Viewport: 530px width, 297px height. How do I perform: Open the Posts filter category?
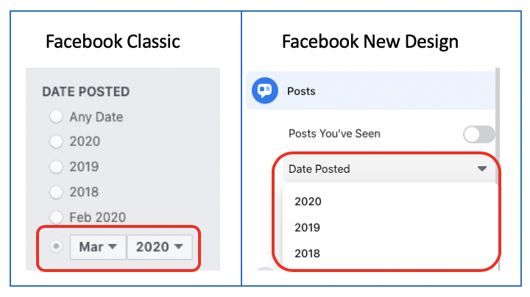click(x=371, y=90)
